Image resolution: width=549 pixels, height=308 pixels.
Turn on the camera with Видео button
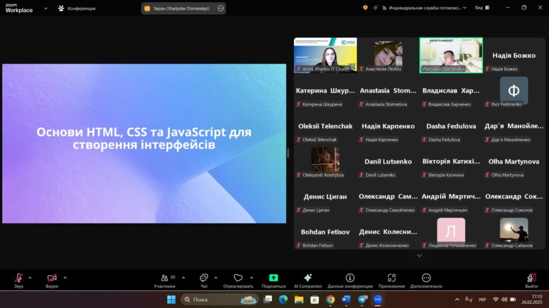click(52, 280)
